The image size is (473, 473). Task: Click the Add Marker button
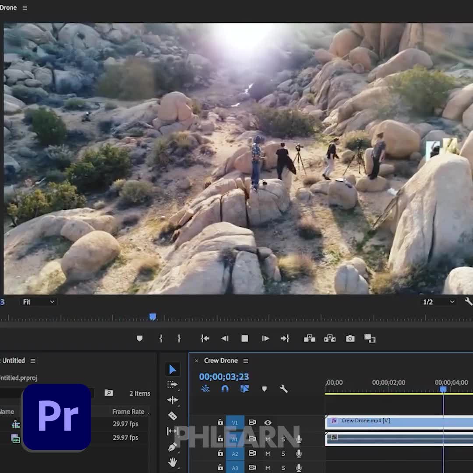pyautogui.click(x=139, y=338)
